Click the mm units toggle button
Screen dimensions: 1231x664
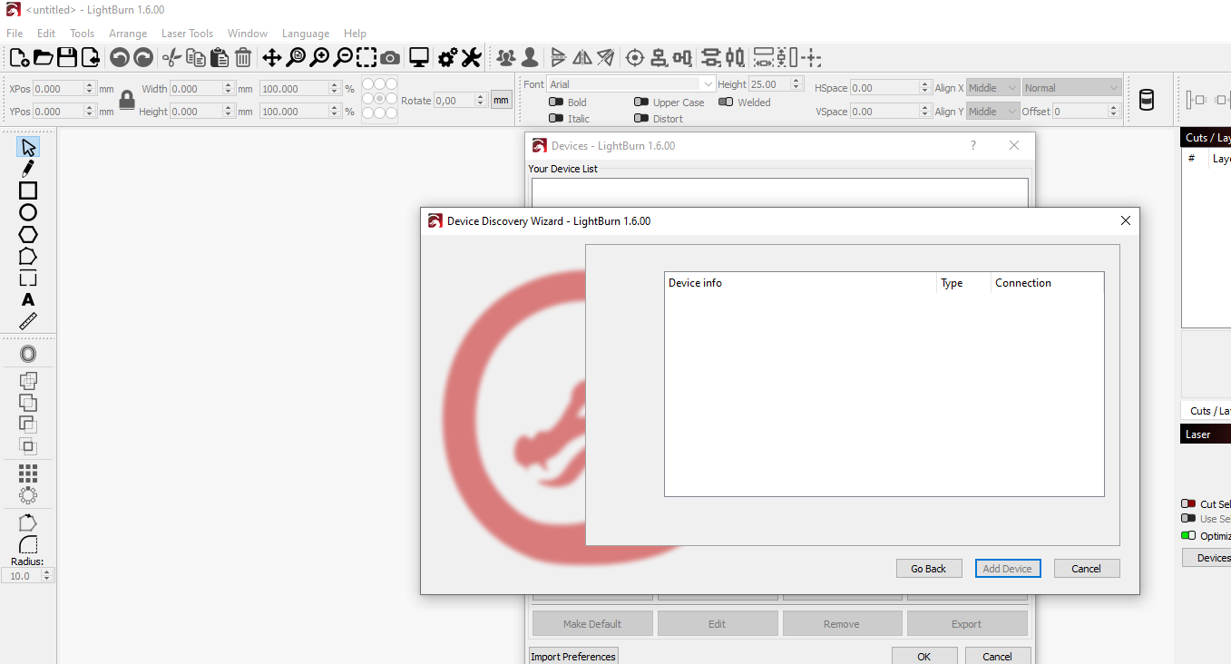coord(502,100)
